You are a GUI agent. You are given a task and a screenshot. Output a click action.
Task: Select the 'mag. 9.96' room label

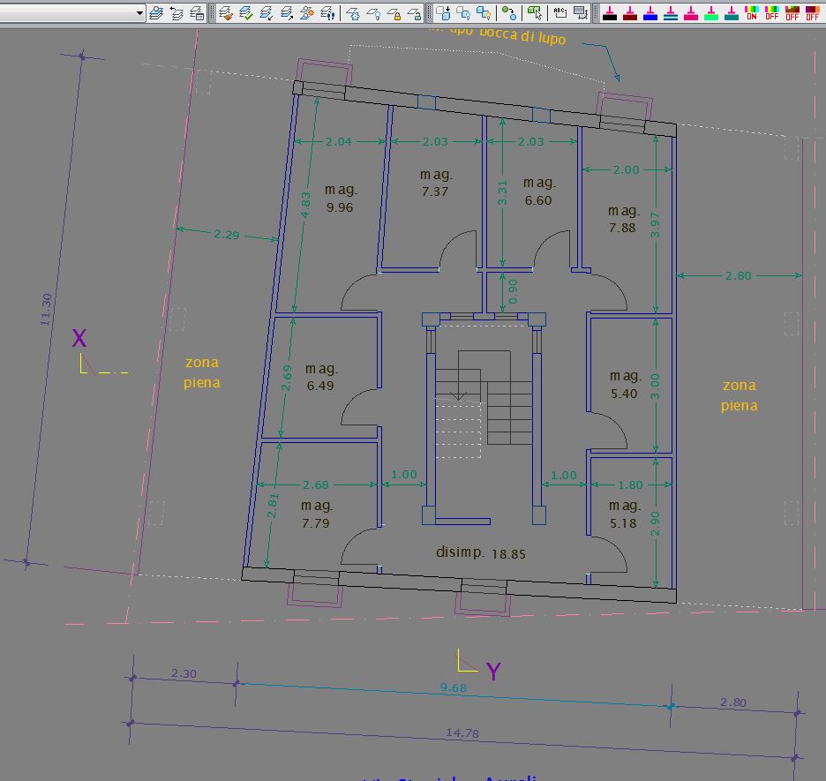341,198
